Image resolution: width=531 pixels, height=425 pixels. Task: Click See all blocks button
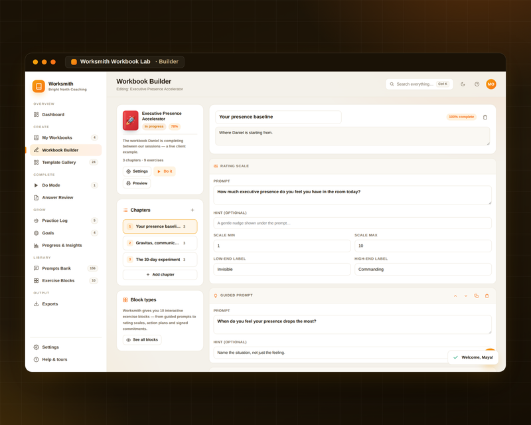142,340
